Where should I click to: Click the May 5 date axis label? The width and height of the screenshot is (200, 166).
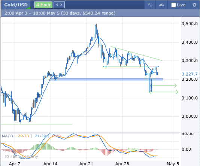tap(173, 164)
